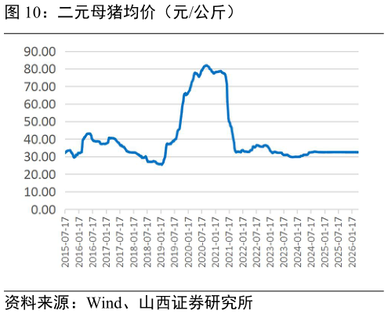This screenshot has width=388, height=314.
Task: Click the source line 资料来源：Wind、山西证券研究所
Action: [129, 303]
